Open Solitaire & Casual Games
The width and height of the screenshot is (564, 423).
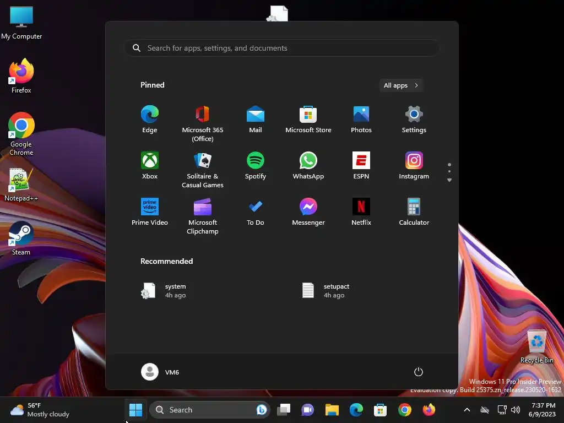203,170
